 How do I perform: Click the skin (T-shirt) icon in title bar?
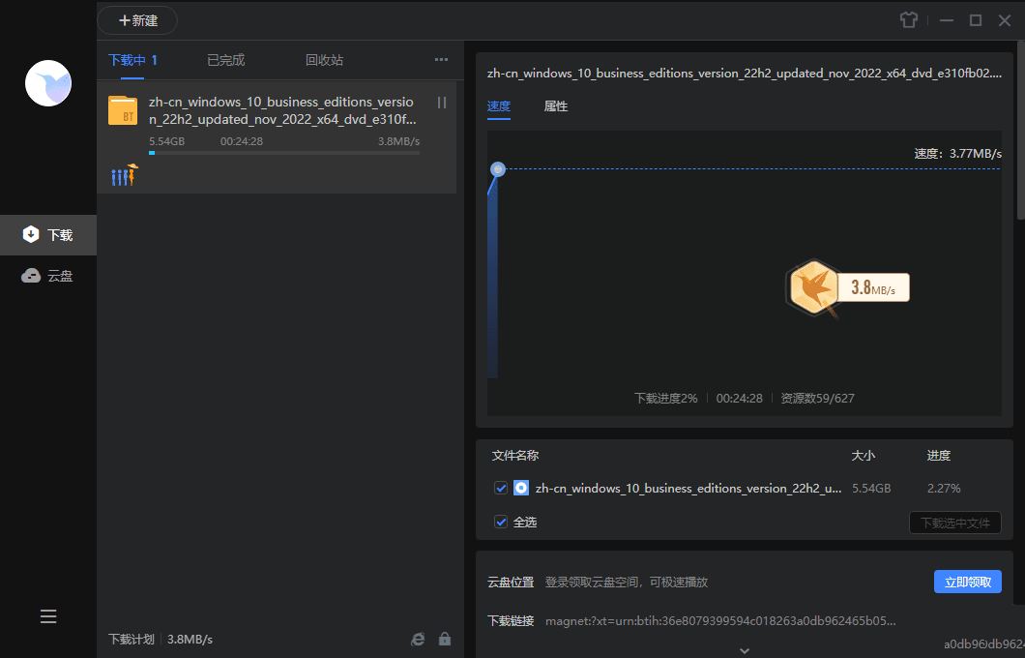pos(908,20)
